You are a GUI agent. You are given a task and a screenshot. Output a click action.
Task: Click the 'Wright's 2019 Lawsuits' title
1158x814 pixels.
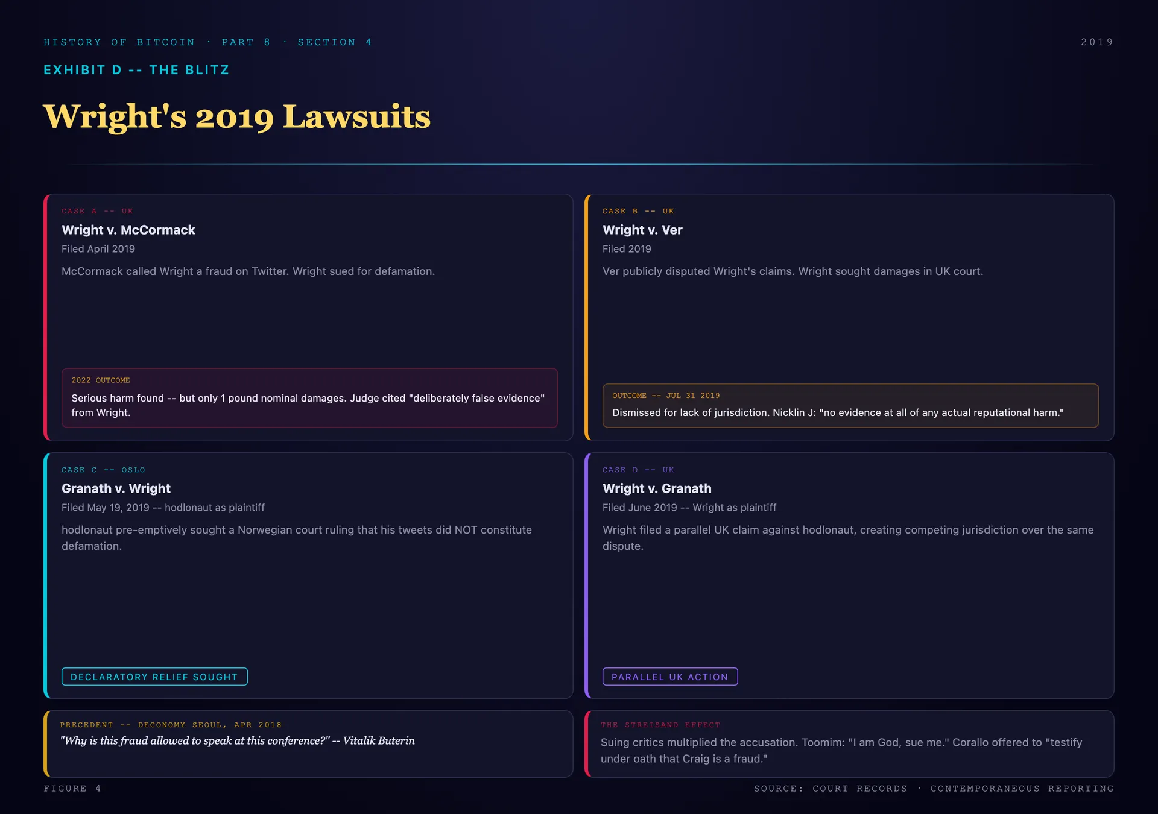(237, 116)
